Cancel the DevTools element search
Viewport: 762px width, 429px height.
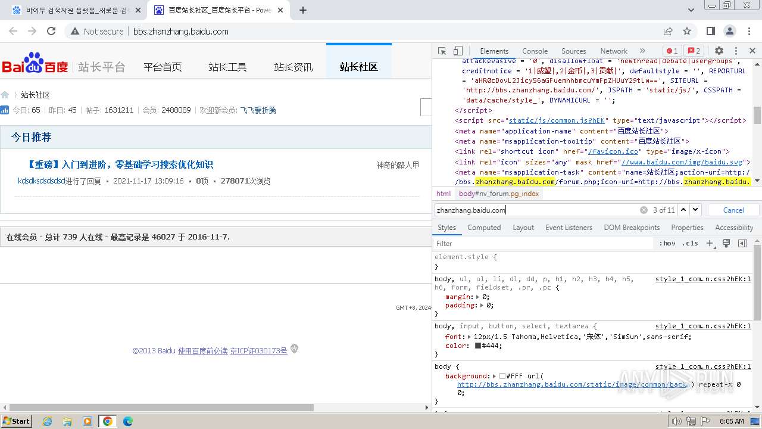tap(733, 210)
